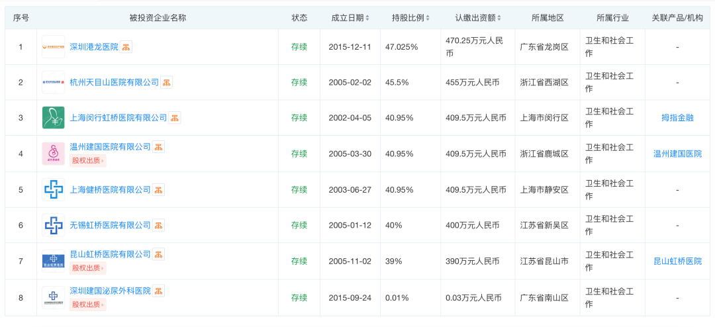Screen dimensions: 715x327
Task: Open the structure icon beside 无锡虹桥医院有限公司
Action: pos(159,225)
